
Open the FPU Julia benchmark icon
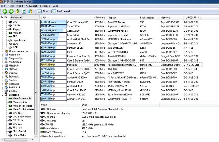pos(10,127)
